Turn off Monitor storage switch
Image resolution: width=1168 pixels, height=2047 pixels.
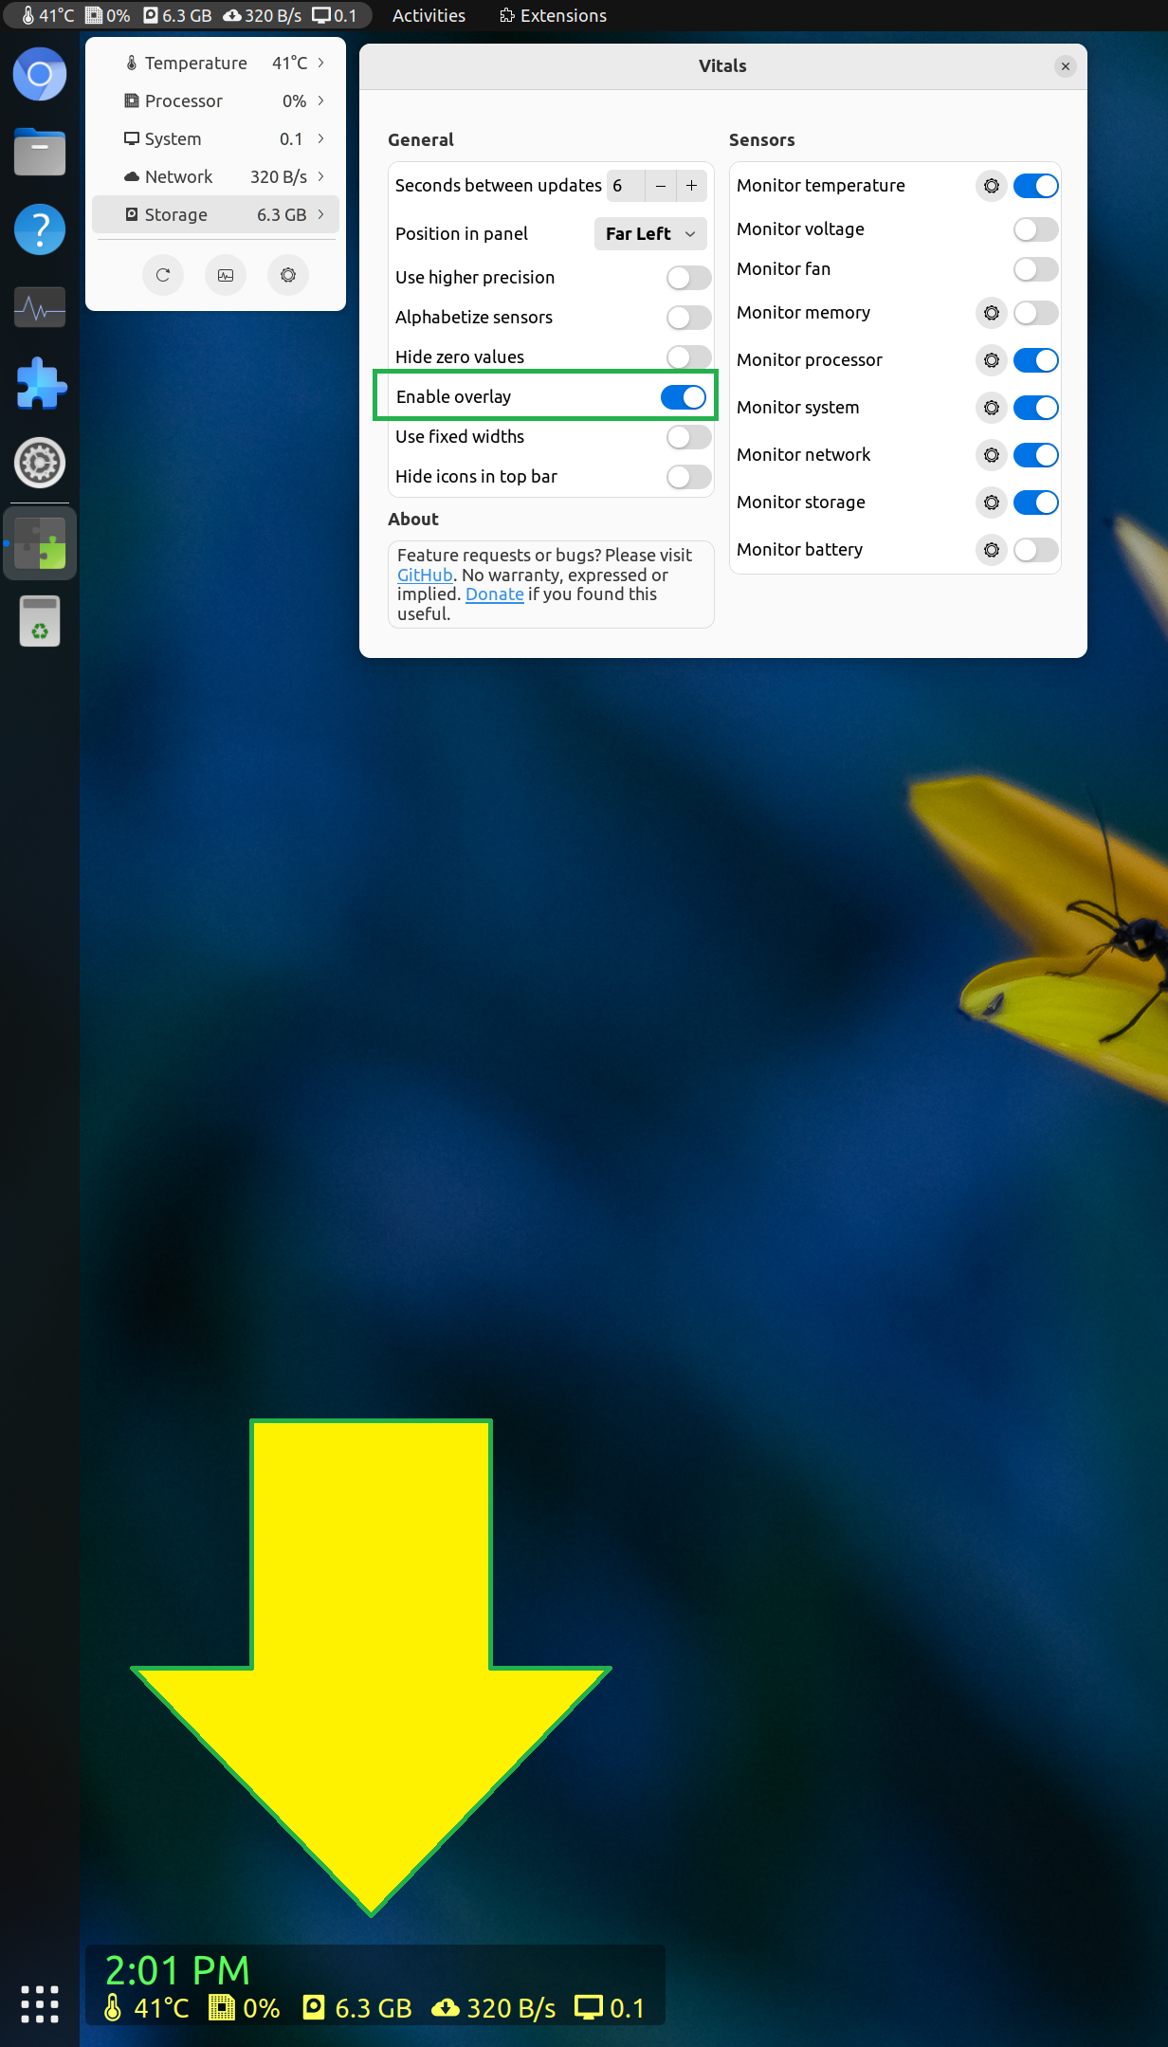[1036, 503]
